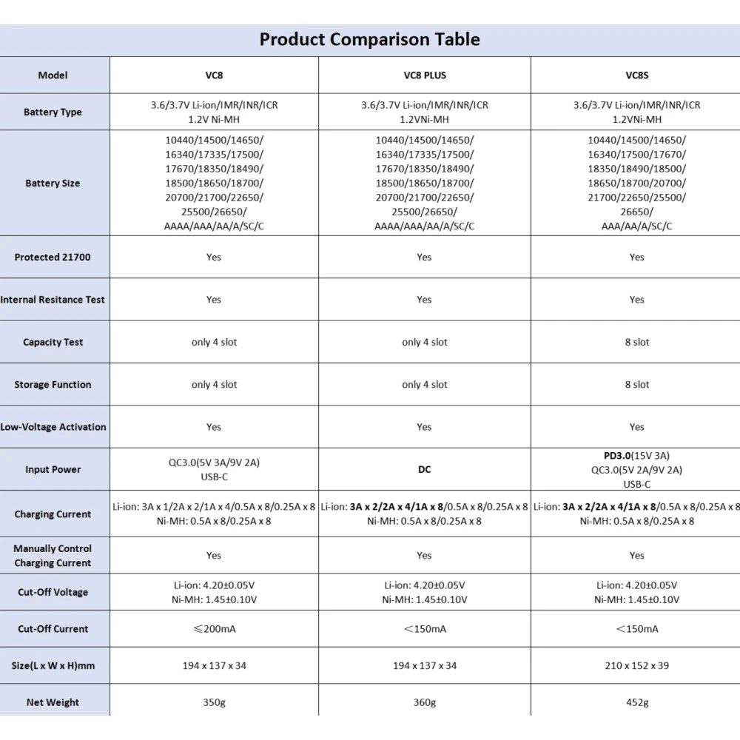Click the ≤200mA cut-off current cell
Viewport: 740px width, 740px height.
(x=214, y=629)
